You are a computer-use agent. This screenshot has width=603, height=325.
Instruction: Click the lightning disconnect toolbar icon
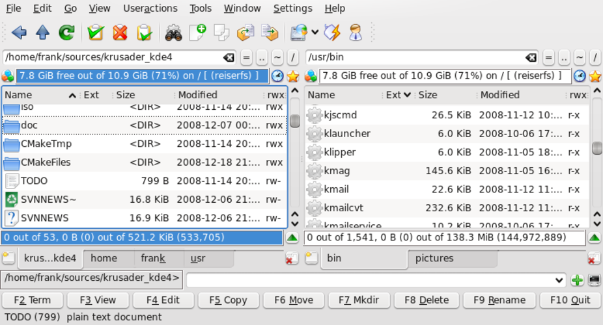(x=332, y=32)
